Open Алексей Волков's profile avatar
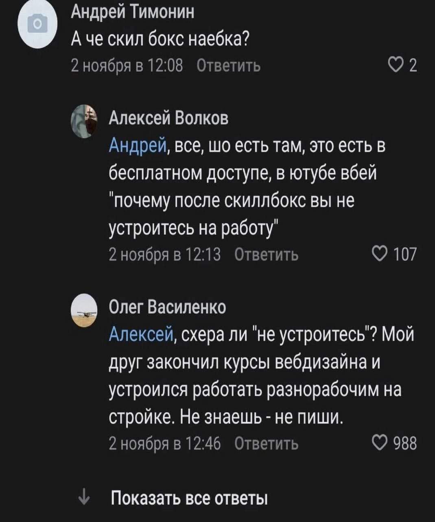435x522 pixels. click(85, 120)
